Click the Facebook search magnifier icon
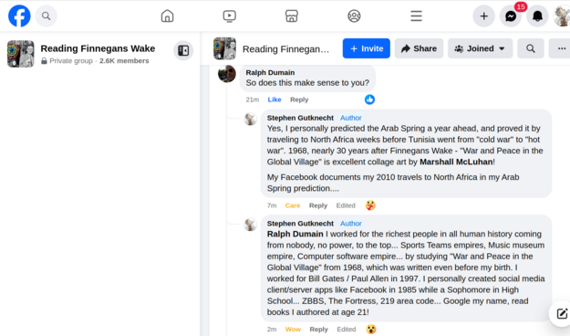This screenshot has height=336, width=570. click(x=47, y=16)
